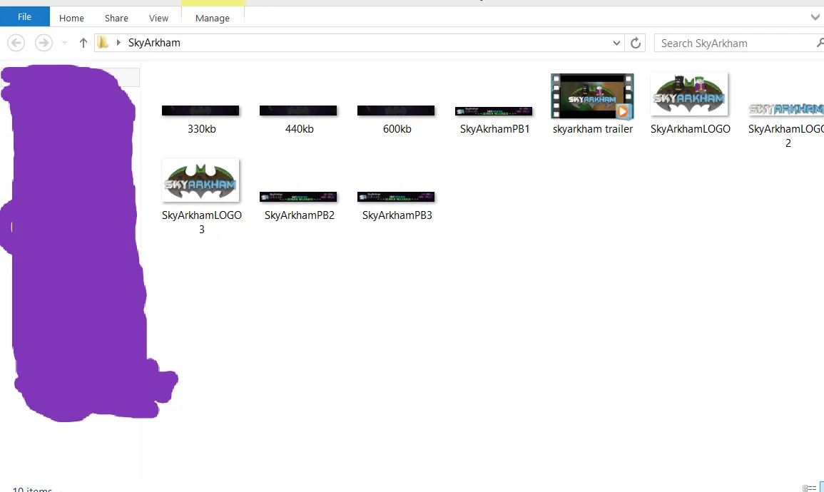Viewport: 824px width, 492px height.
Task: Click the skyarkham trailer file name
Action: tap(593, 128)
